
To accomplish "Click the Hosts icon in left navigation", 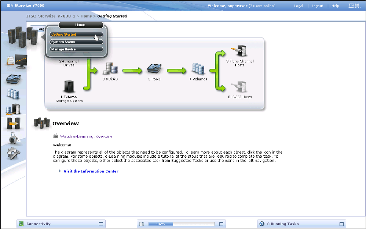I will pyautogui.click(x=14, y=109).
